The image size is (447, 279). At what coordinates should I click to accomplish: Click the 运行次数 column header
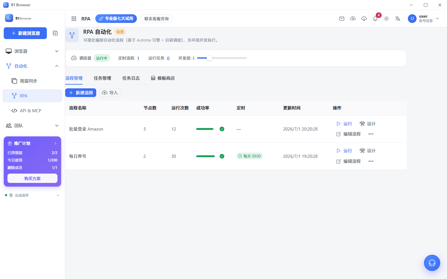pyautogui.click(x=180, y=108)
